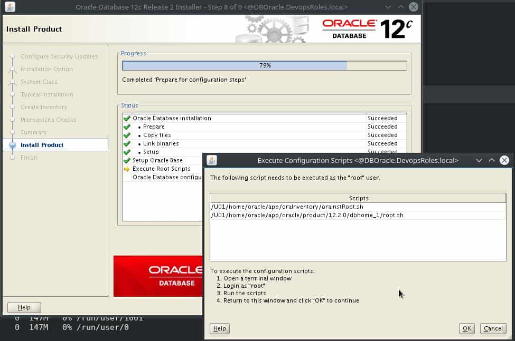Click the 79% installation progress bar
The height and width of the screenshot is (341, 515).
265,65
